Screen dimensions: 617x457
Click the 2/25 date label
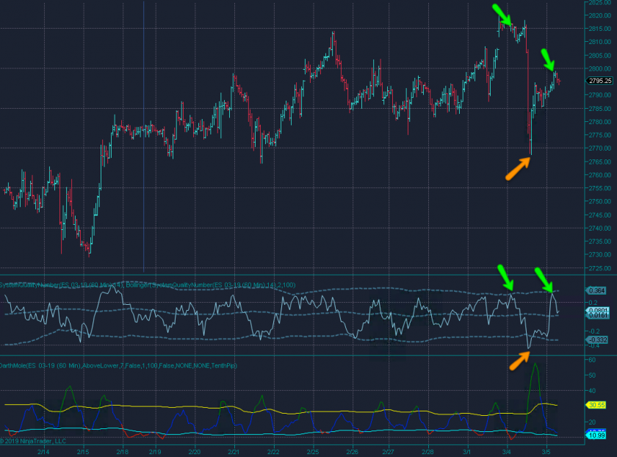pyautogui.click(x=313, y=451)
